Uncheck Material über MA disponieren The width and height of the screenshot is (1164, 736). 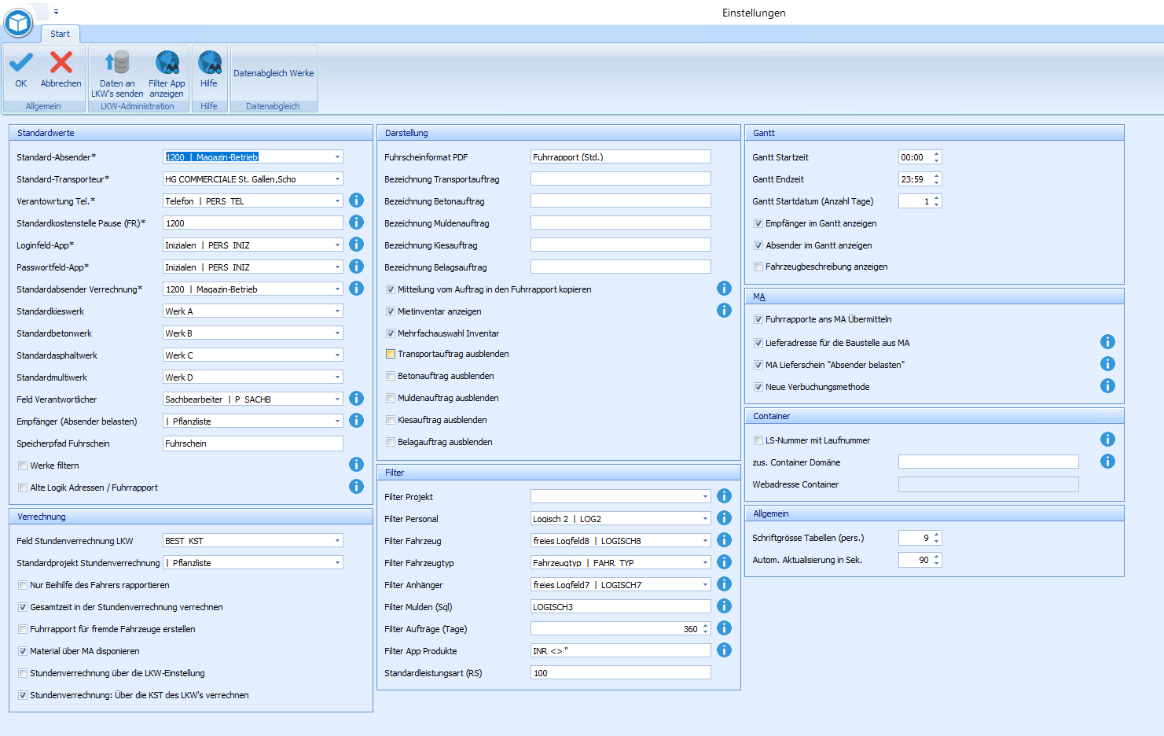click(23, 651)
